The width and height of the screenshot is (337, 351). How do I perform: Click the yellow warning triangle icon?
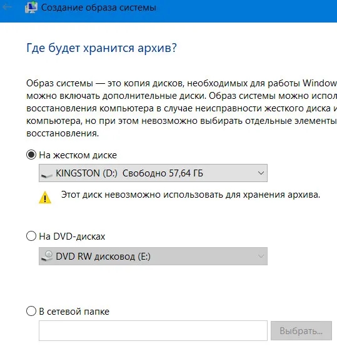click(45, 197)
